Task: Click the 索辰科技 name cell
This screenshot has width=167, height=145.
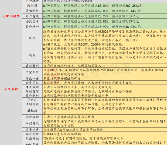Action: pyautogui.click(x=32, y=134)
